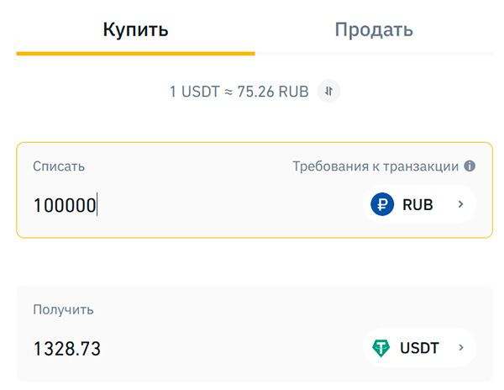Click the Получить field label
The image size is (504, 390).
(x=63, y=309)
